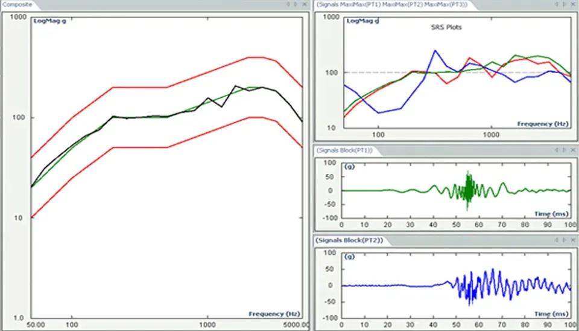Click Frequency (Hz) axis label in Composite plot
579x331 pixels.
point(274,313)
